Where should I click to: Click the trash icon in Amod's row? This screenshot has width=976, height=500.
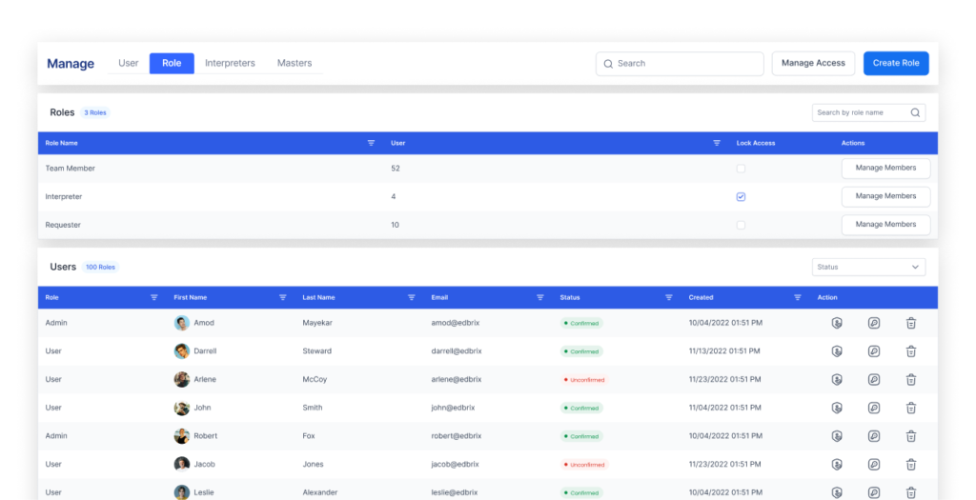pos(910,323)
